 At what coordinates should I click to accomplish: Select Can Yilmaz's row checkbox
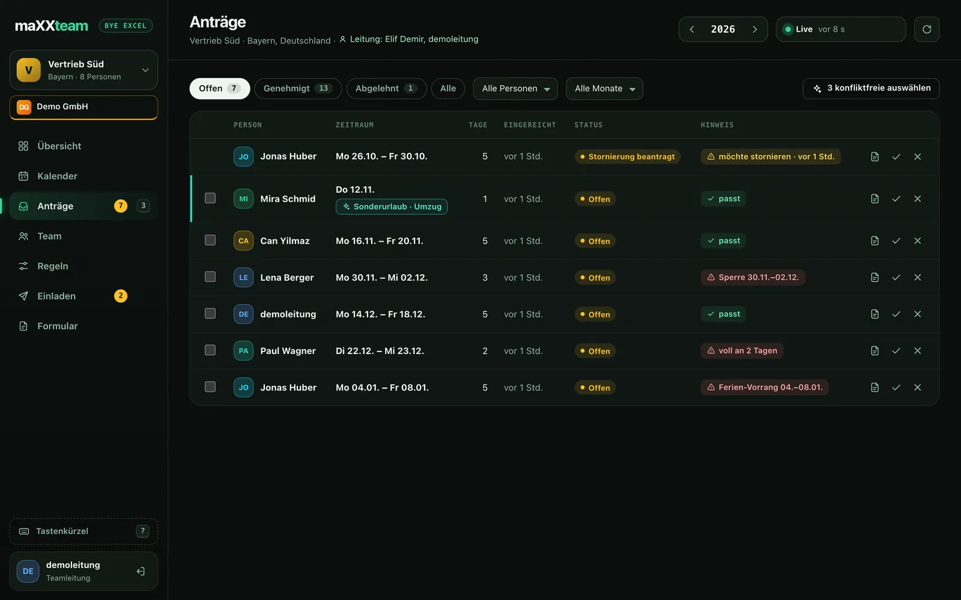coord(210,240)
